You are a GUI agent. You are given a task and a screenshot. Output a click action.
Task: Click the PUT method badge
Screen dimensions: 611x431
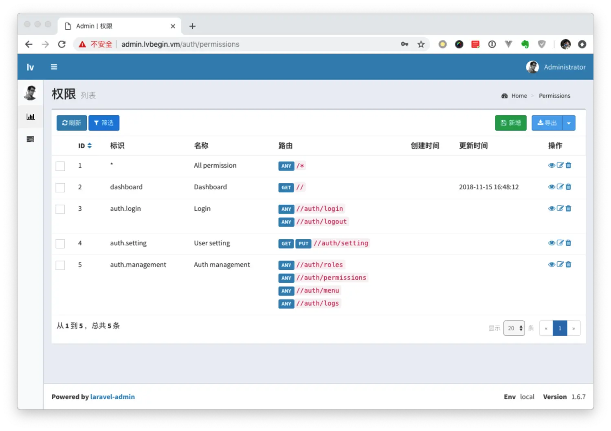[x=303, y=243]
